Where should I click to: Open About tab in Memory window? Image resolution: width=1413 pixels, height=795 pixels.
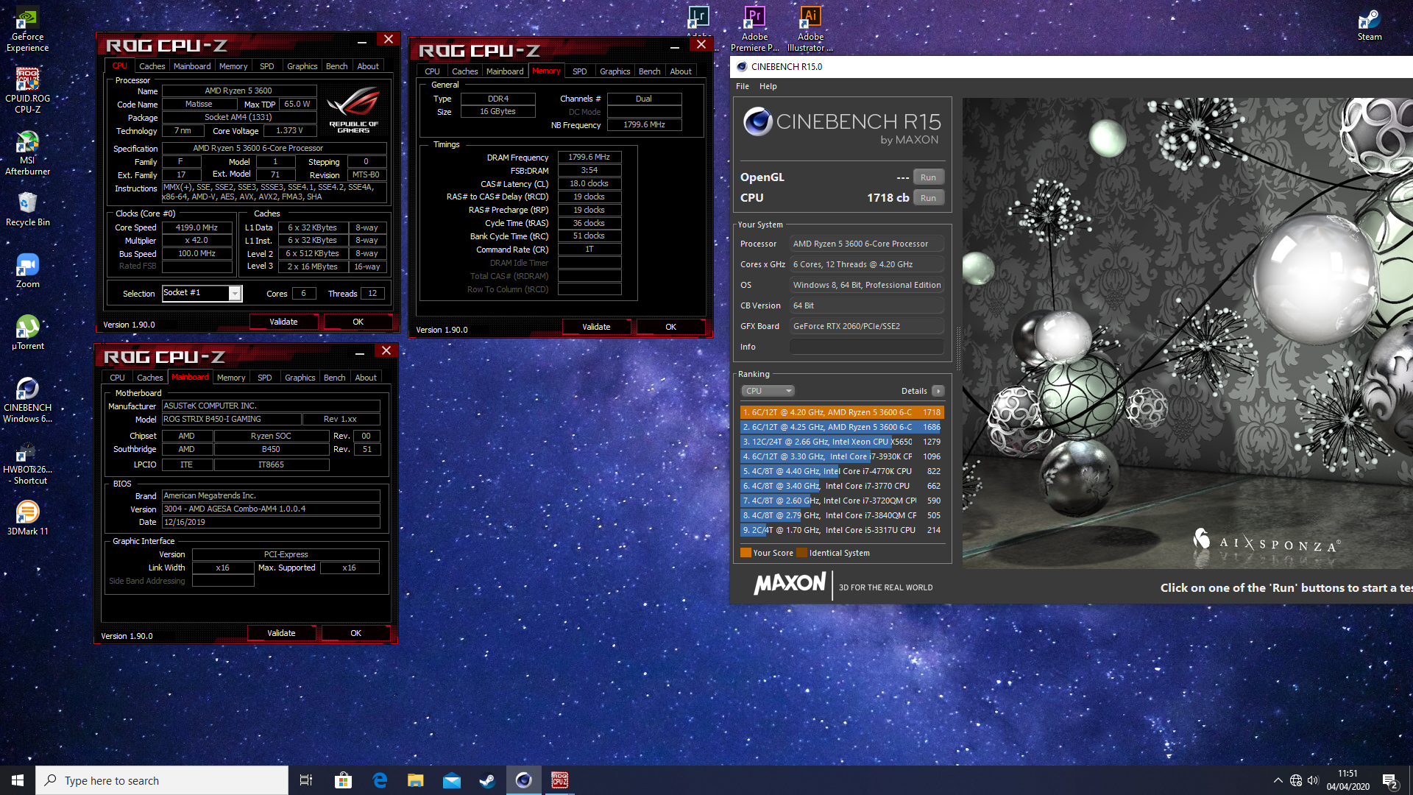681,71
